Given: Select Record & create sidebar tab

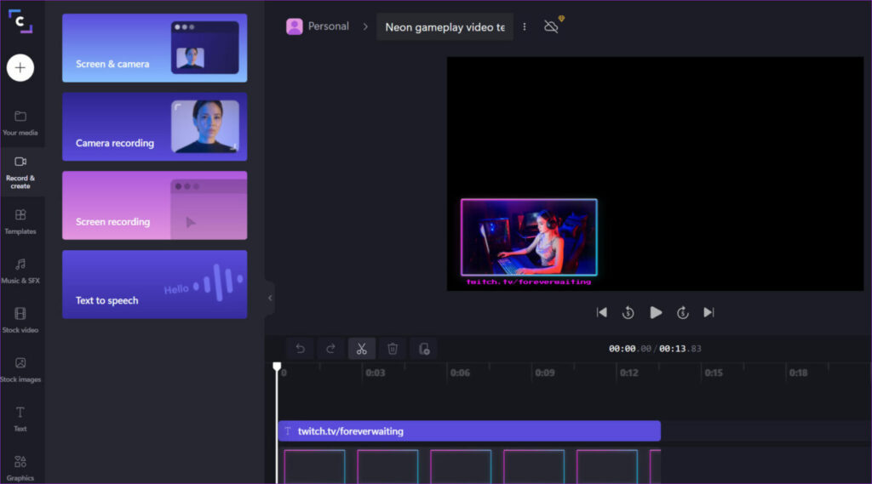Looking at the screenshot, I should tap(20, 173).
